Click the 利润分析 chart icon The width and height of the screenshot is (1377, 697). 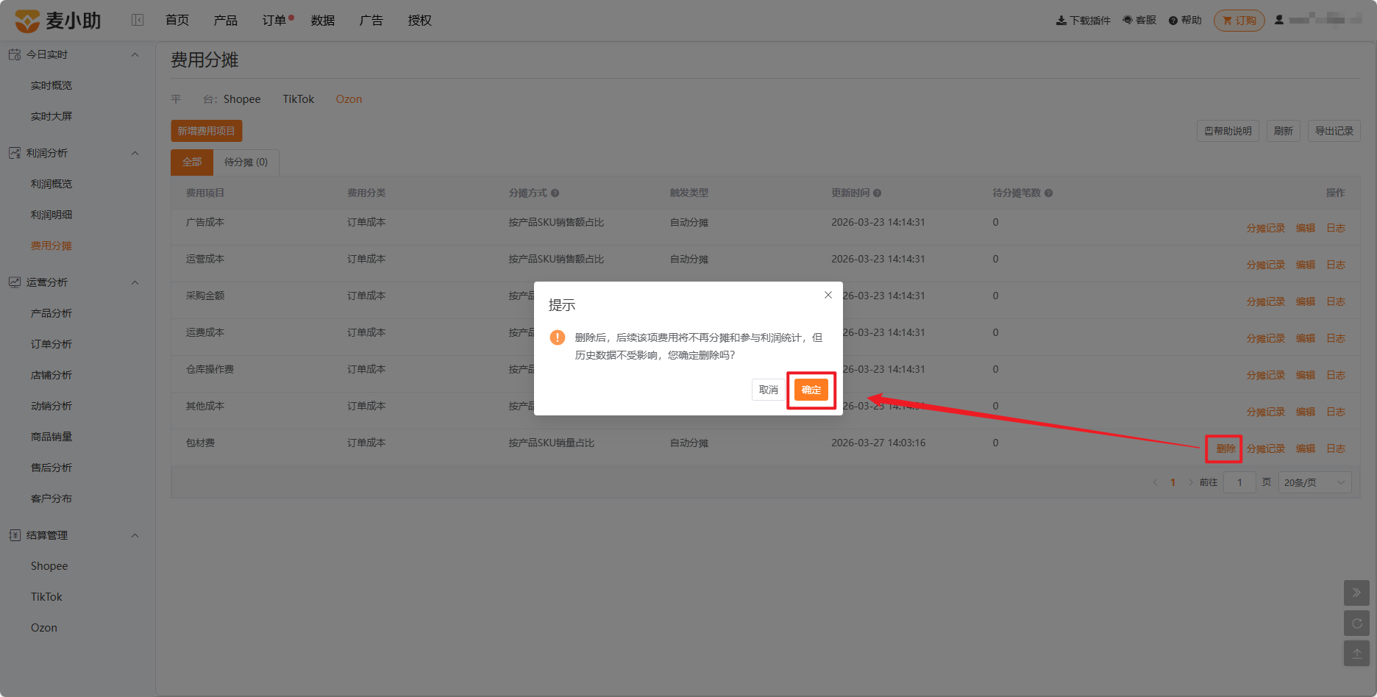point(15,153)
